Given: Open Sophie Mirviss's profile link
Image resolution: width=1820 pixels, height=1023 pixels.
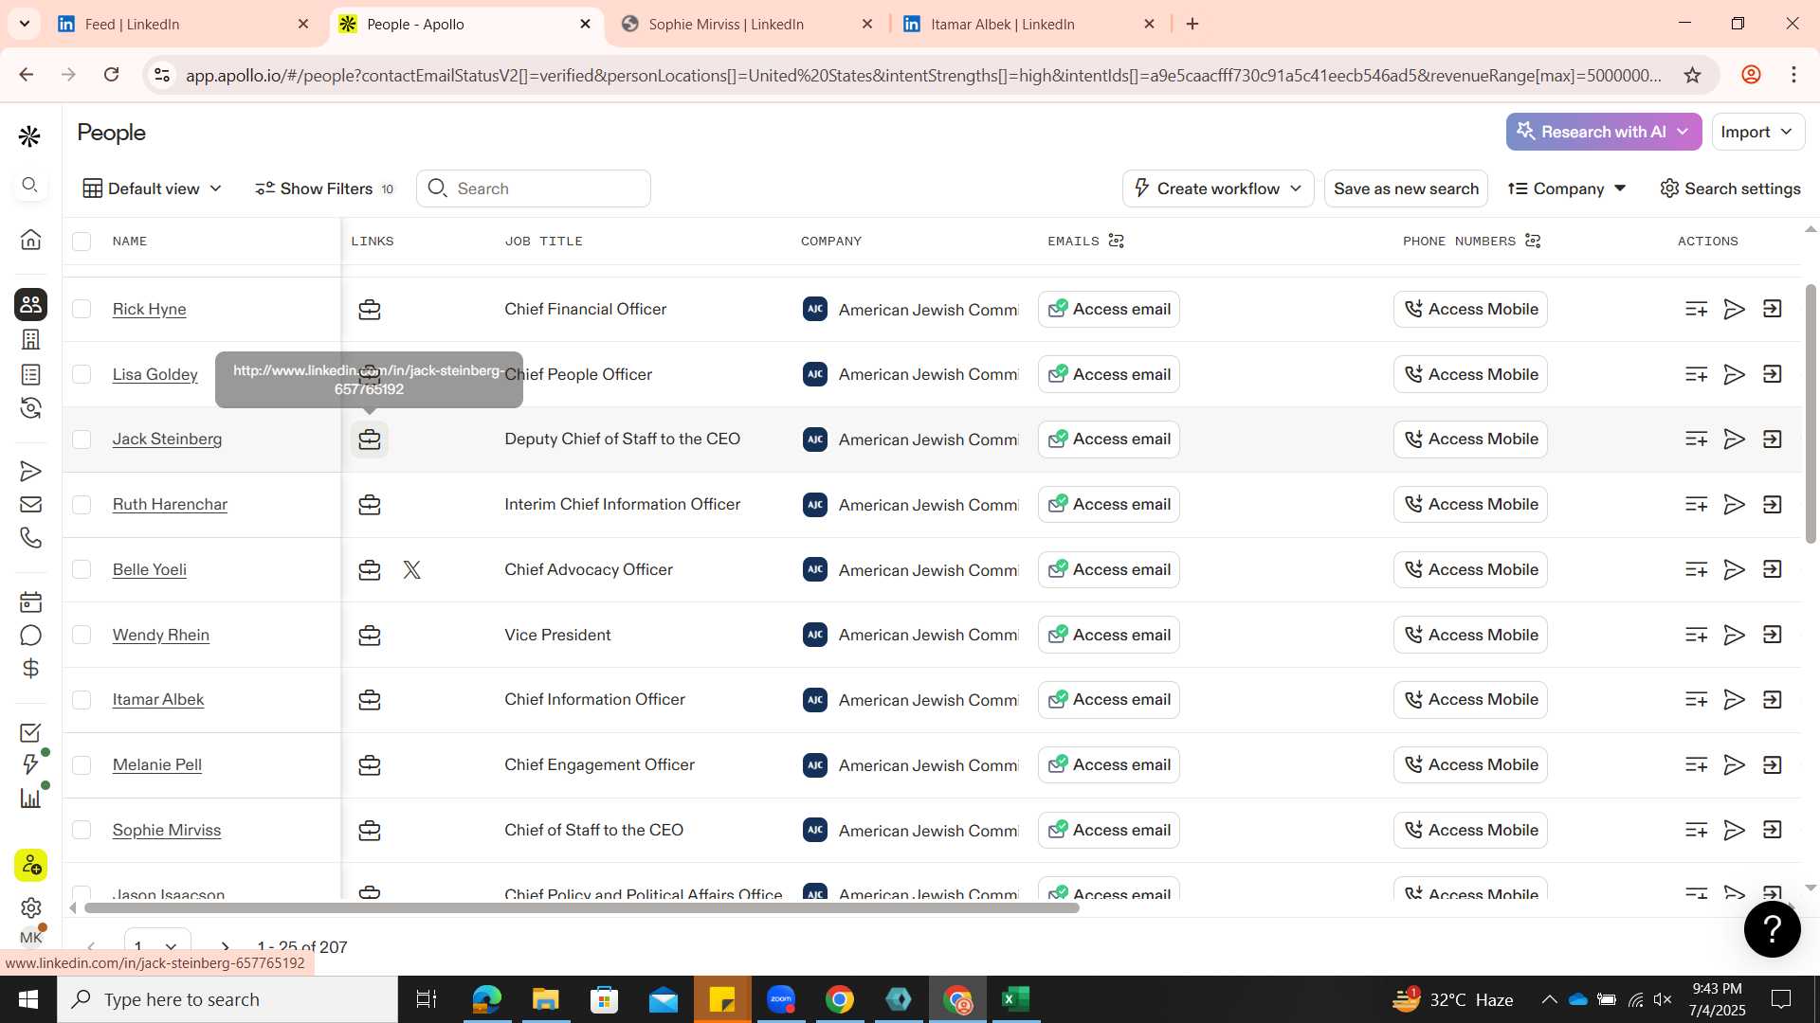Looking at the screenshot, I should (167, 830).
